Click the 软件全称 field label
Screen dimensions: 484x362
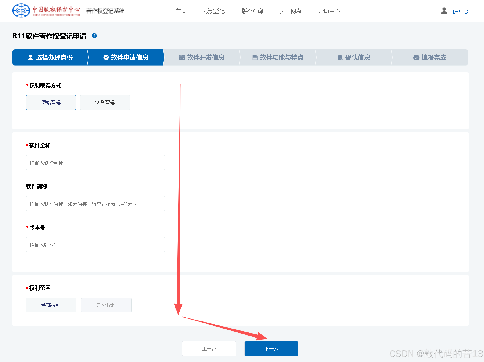[x=40, y=145]
